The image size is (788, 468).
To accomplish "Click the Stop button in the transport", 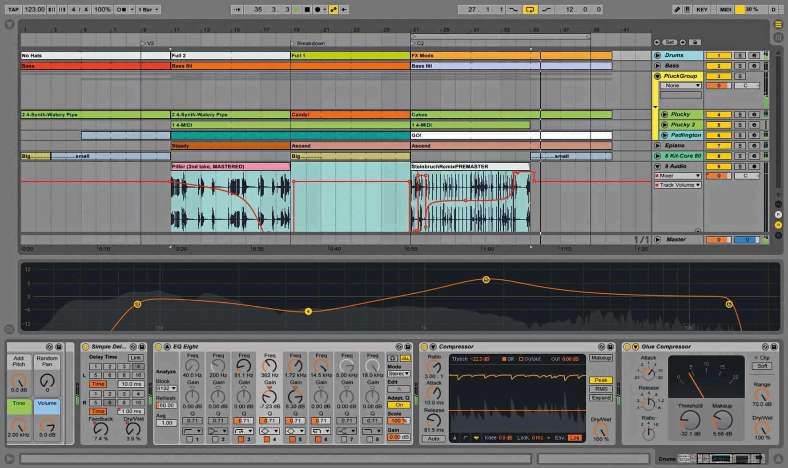I will point(307,9).
